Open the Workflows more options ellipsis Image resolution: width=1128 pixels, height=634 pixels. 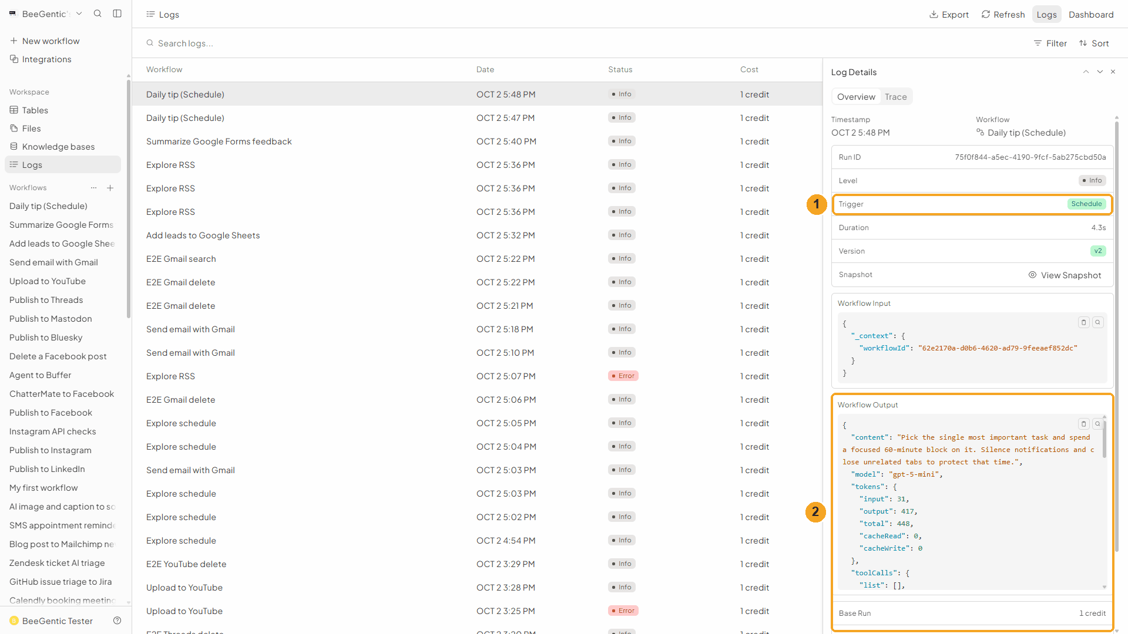pos(93,188)
